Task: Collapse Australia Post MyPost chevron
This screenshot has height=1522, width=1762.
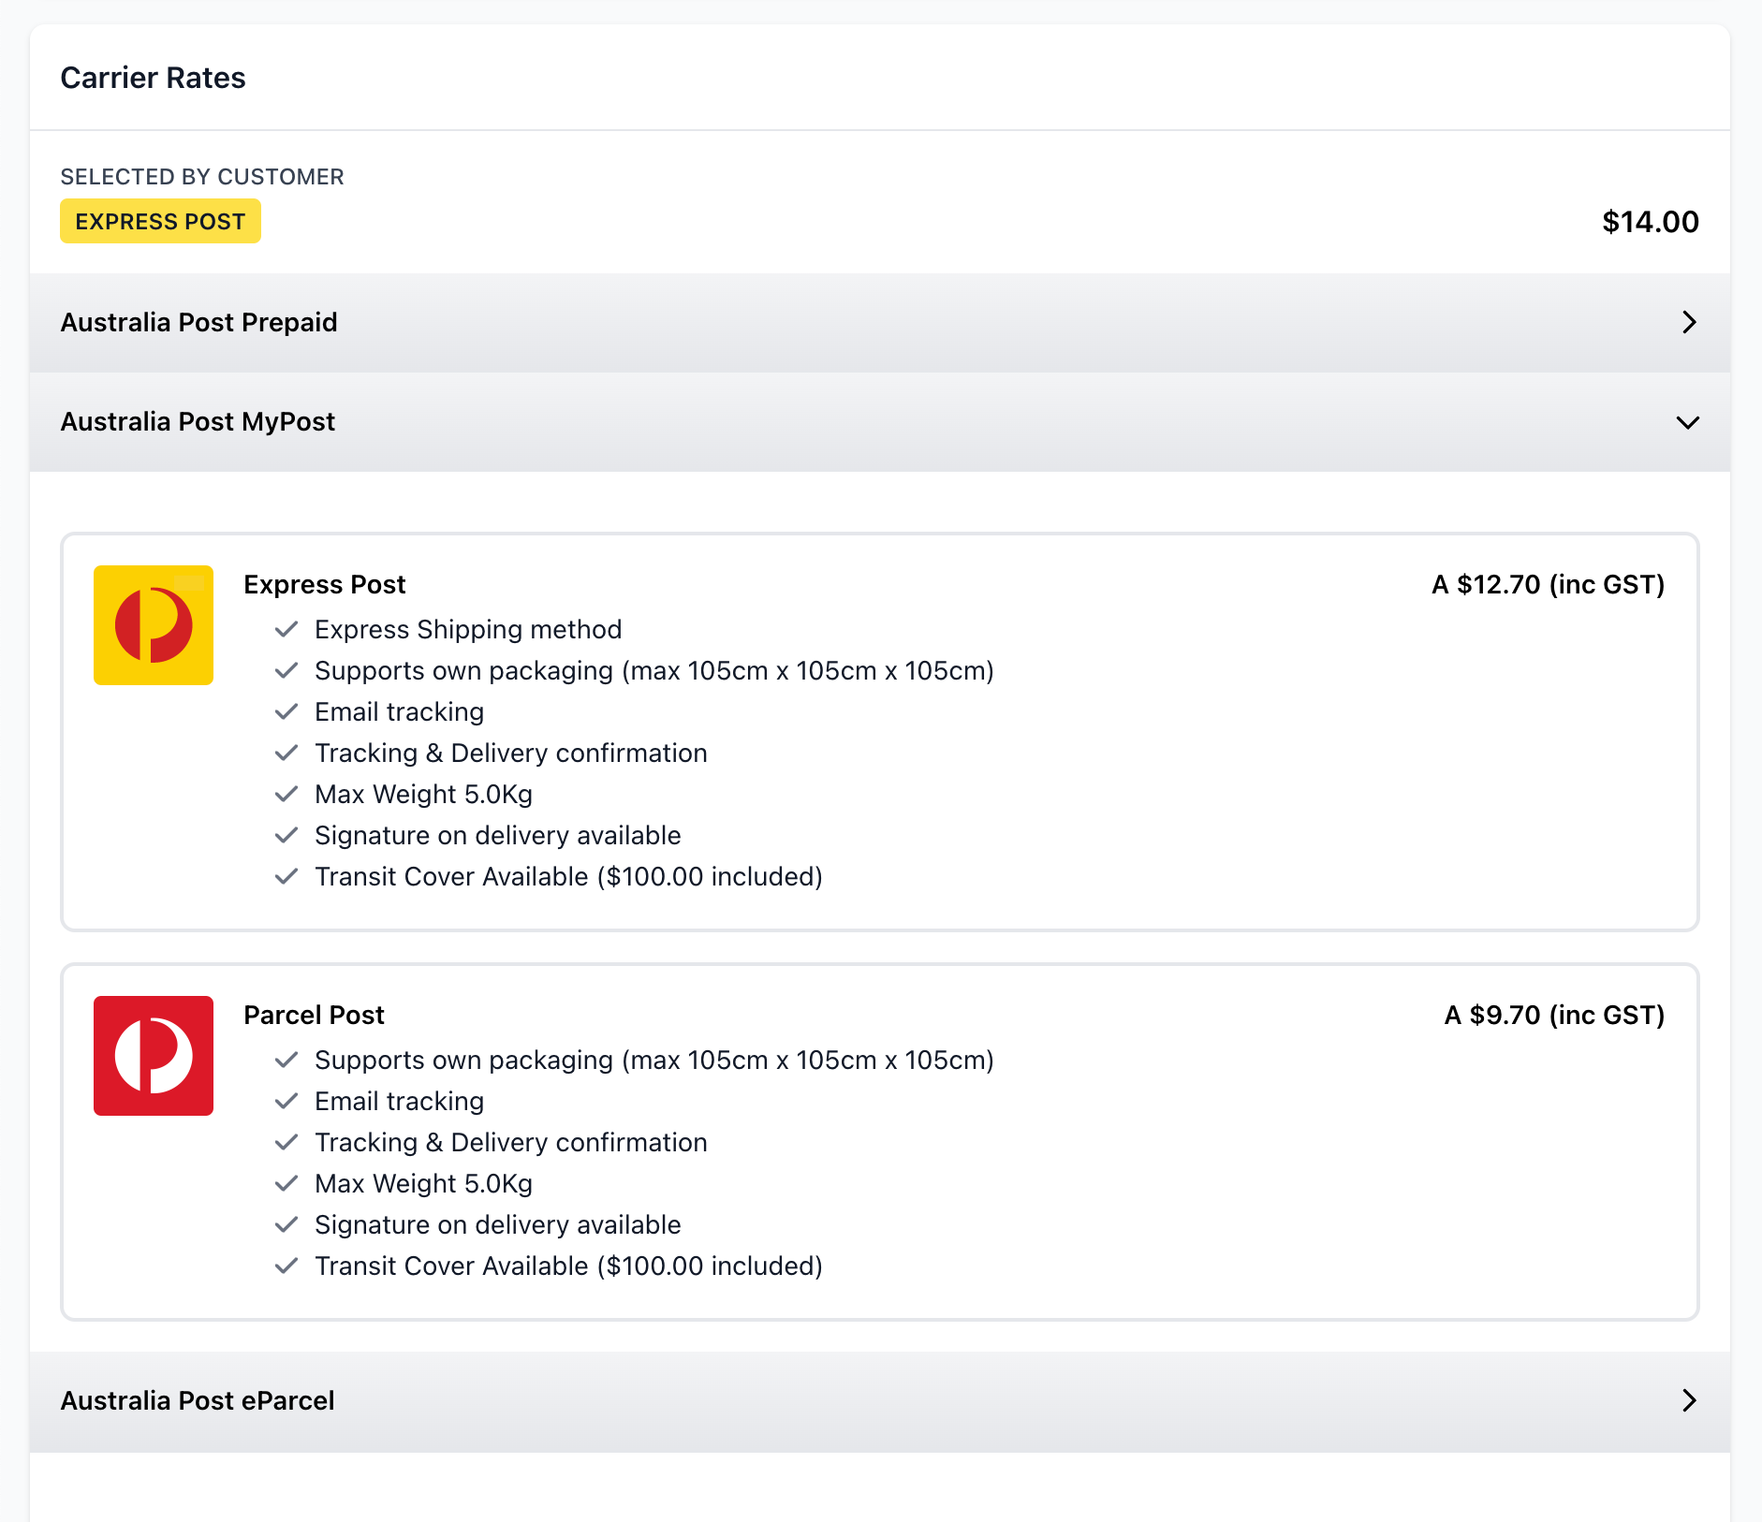Action: click(x=1687, y=422)
